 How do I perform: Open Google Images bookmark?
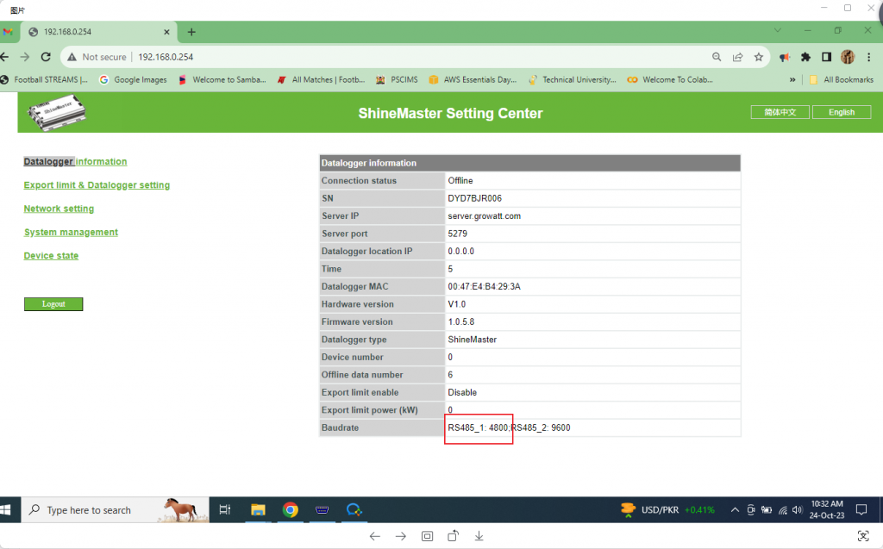(x=133, y=80)
